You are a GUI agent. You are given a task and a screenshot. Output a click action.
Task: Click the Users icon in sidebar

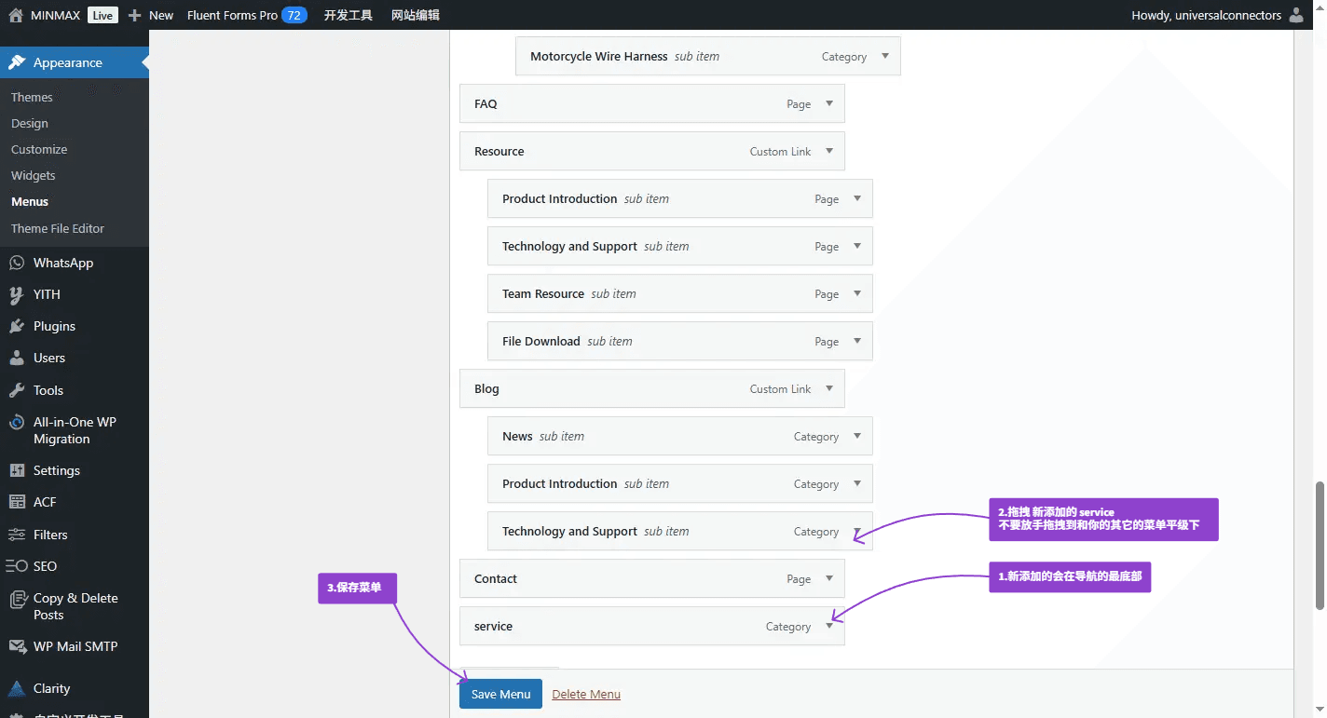16,359
